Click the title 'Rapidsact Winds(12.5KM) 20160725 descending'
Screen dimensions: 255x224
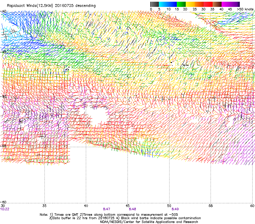tap(51, 6)
